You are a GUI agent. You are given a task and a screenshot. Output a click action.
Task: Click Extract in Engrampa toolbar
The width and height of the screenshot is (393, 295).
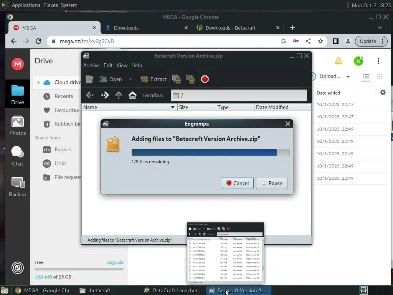tap(153, 79)
